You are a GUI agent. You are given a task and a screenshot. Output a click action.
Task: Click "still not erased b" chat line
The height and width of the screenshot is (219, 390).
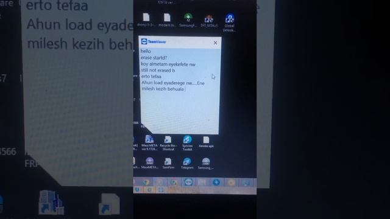(158, 71)
